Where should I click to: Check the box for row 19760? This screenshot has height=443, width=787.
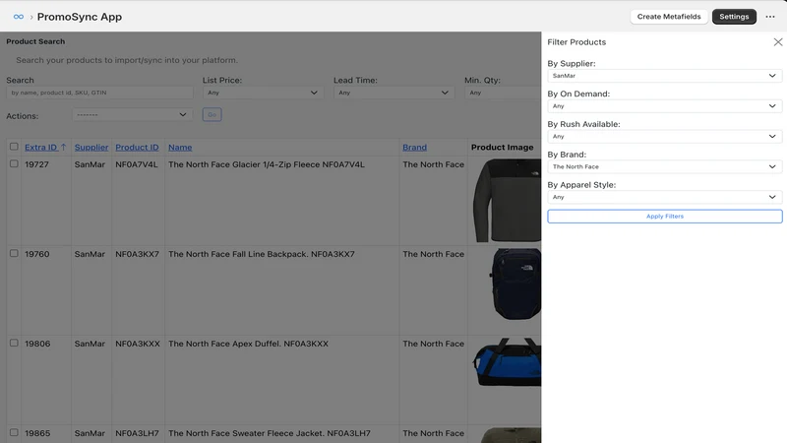(x=14, y=253)
